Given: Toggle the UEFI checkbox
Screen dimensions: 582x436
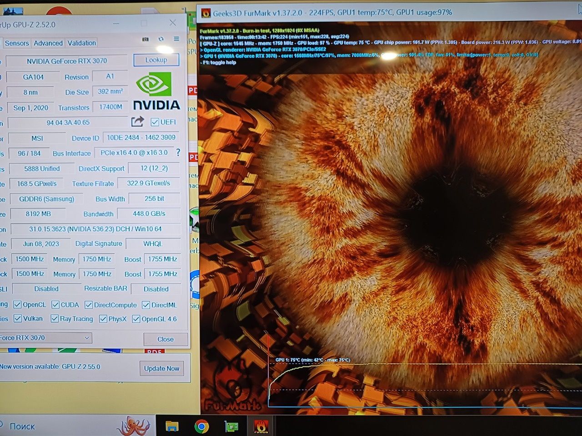Looking at the screenshot, I should (x=155, y=122).
